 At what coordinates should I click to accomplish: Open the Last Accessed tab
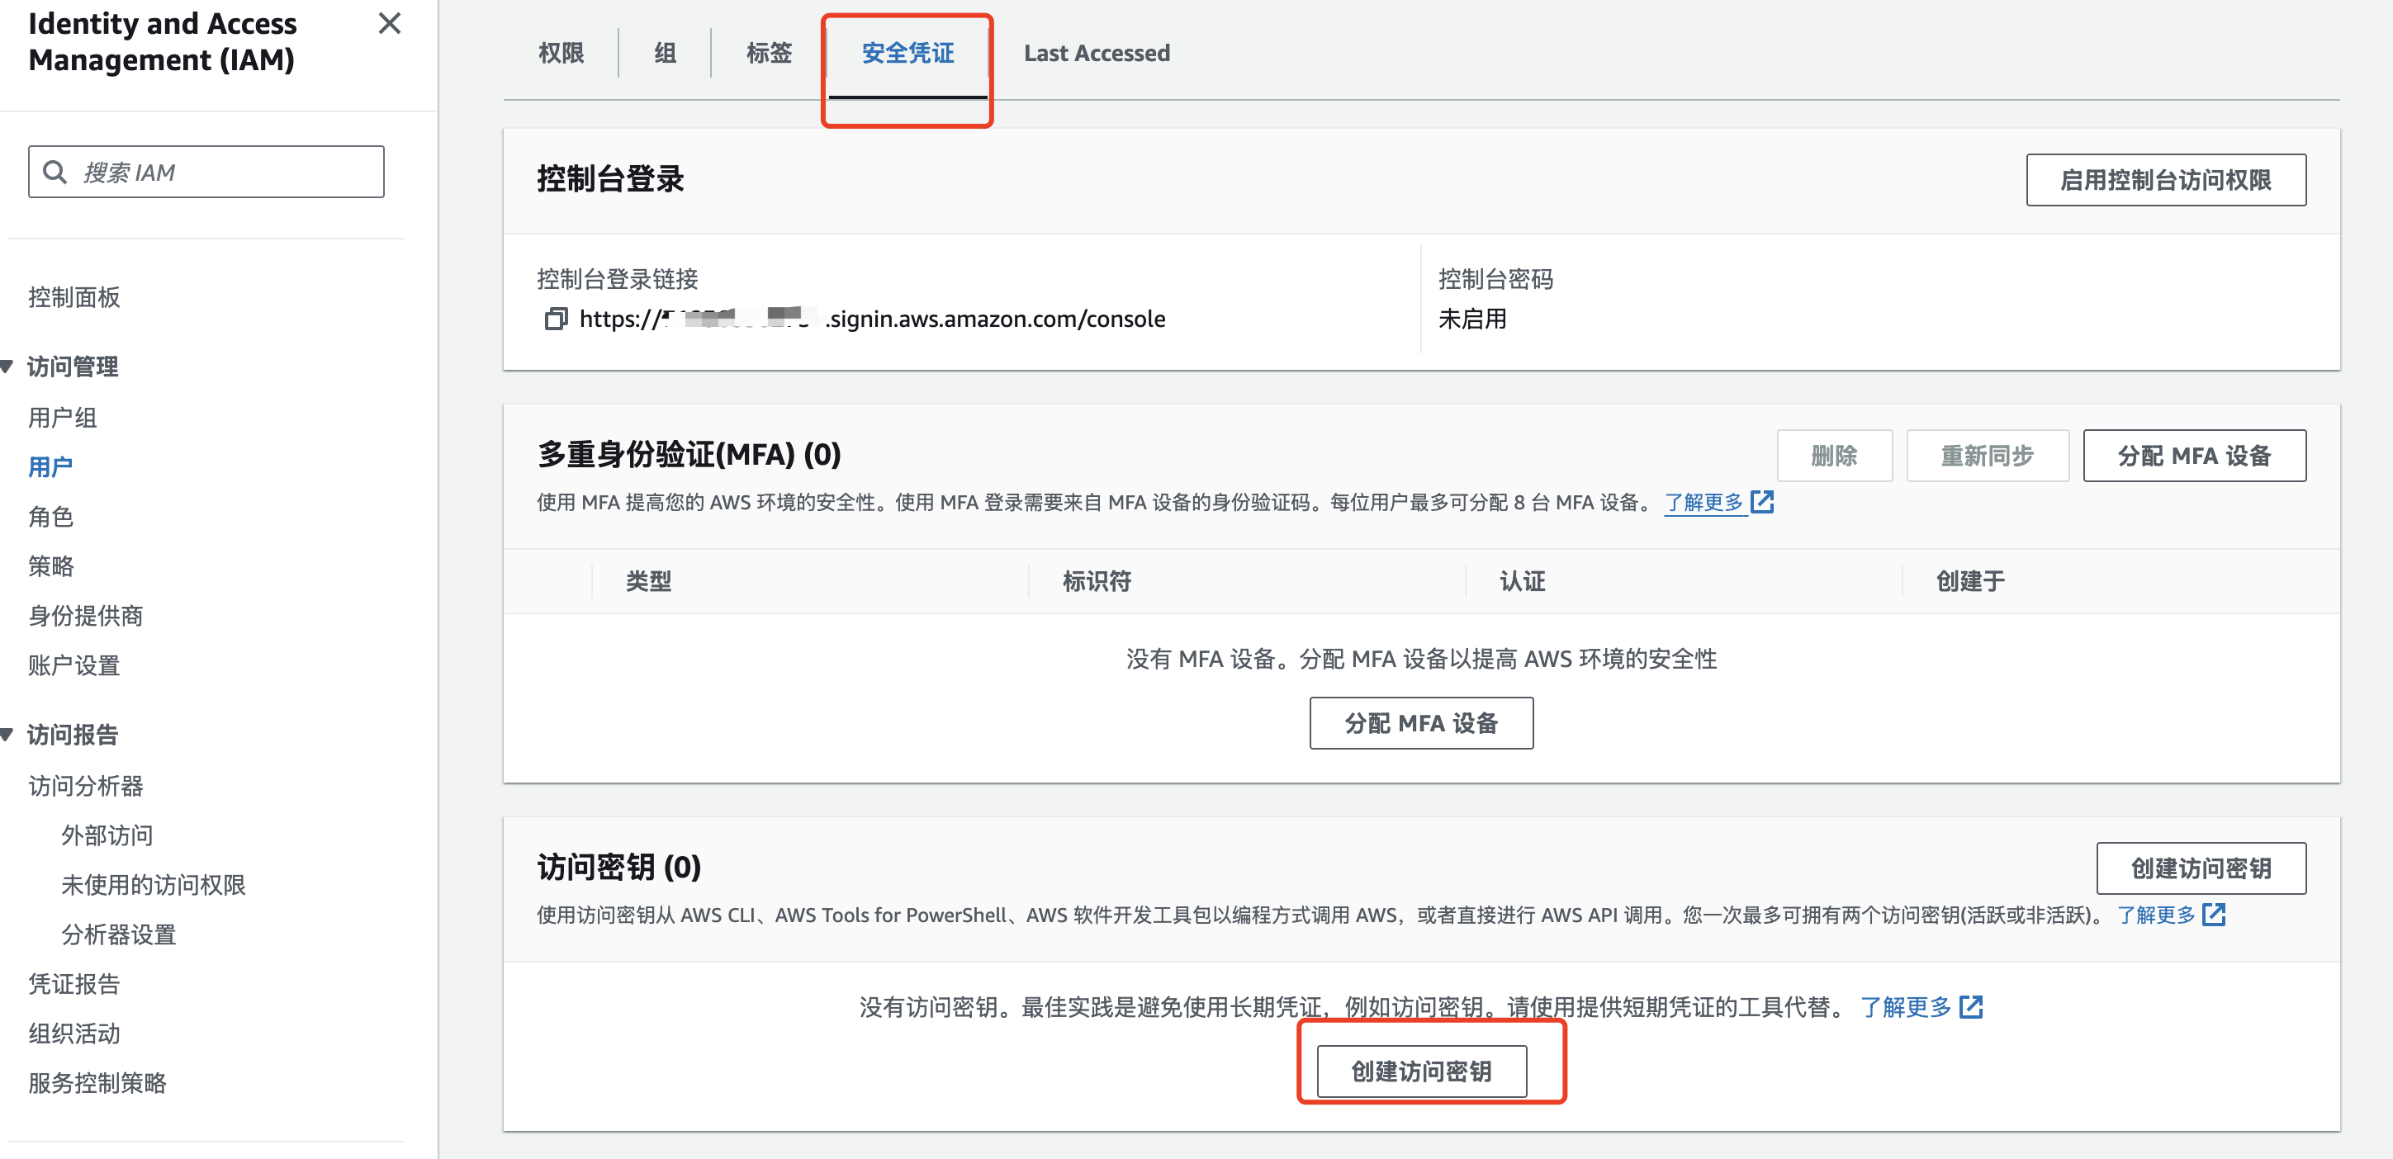(1097, 53)
